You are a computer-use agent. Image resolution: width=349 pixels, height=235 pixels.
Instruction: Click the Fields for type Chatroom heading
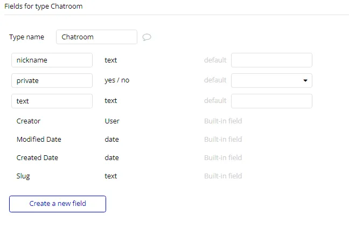coord(44,6)
